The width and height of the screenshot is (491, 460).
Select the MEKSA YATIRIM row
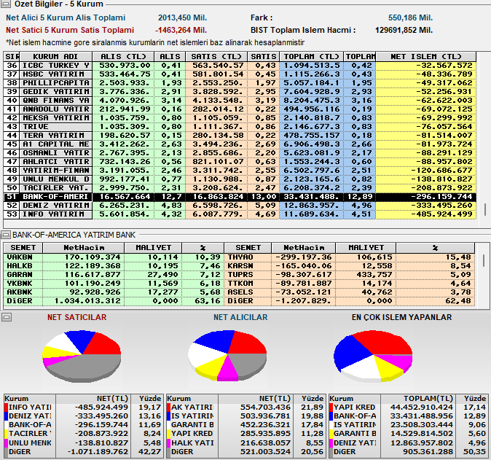[240, 118]
